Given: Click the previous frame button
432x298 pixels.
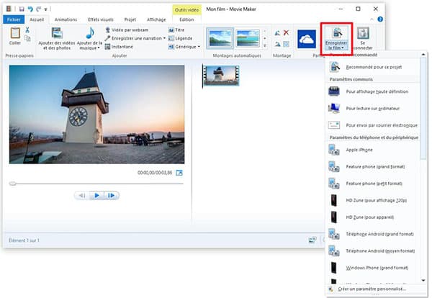Looking at the screenshot, I should [x=82, y=195].
